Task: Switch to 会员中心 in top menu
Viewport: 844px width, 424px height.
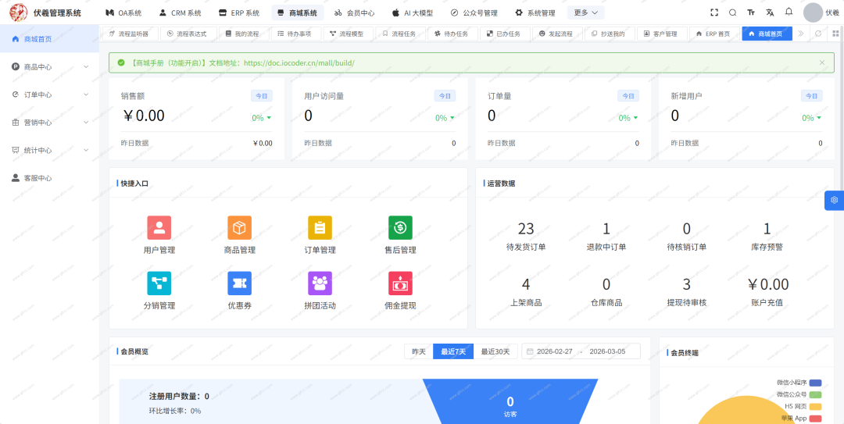Action: click(x=354, y=12)
